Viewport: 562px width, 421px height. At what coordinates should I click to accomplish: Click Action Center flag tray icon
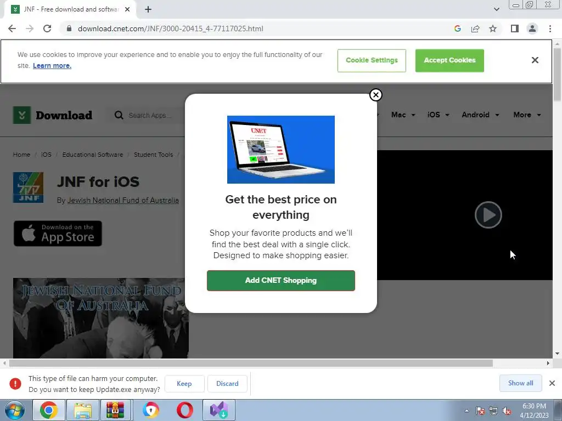480,411
